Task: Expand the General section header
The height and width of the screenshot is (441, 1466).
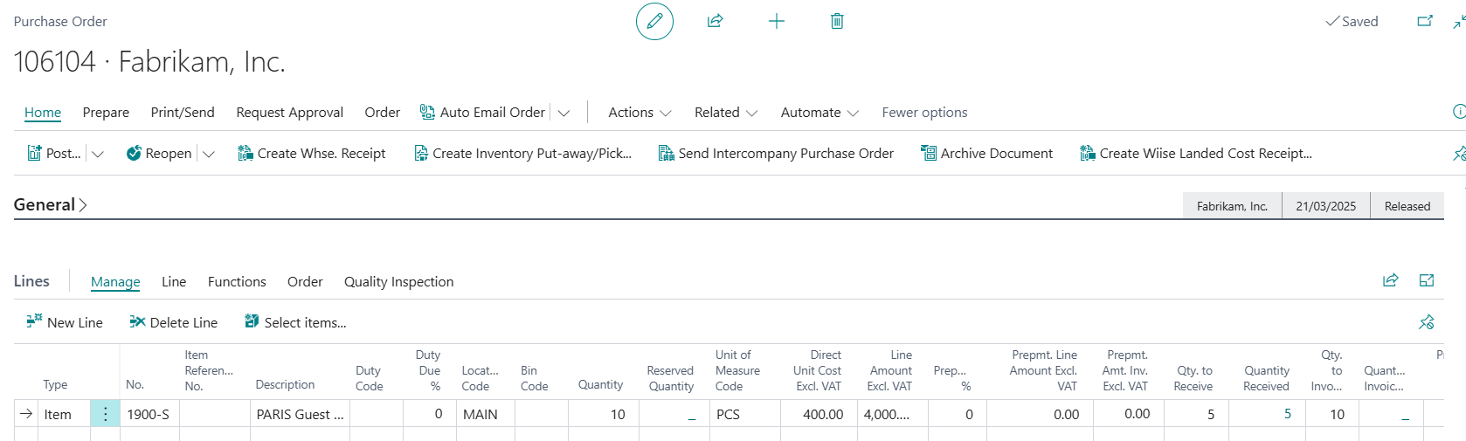Action: point(50,204)
